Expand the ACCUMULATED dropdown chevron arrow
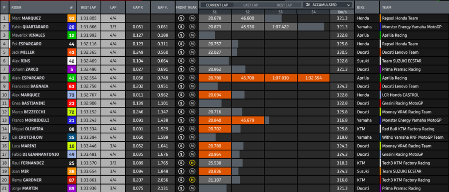449x192 pixels. point(348,5)
